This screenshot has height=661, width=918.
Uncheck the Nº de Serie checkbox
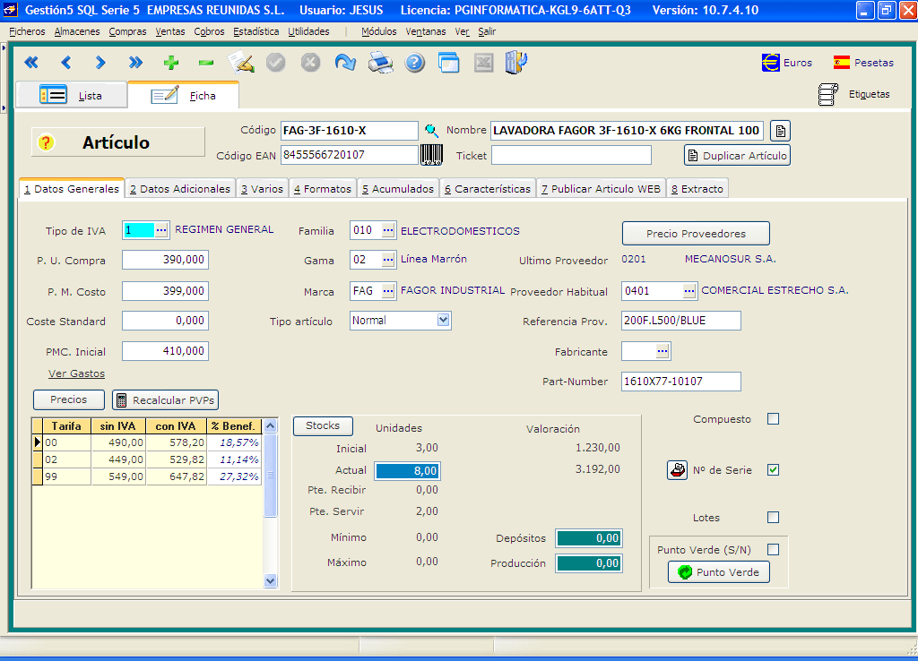pyautogui.click(x=774, y=470)
